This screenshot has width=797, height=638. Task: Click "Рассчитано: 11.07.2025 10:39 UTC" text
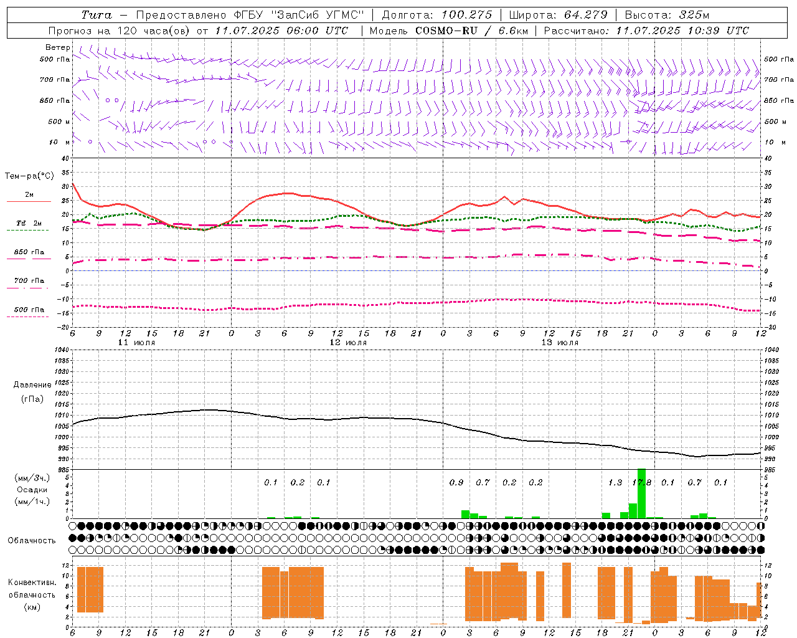(x=646, y=31)
